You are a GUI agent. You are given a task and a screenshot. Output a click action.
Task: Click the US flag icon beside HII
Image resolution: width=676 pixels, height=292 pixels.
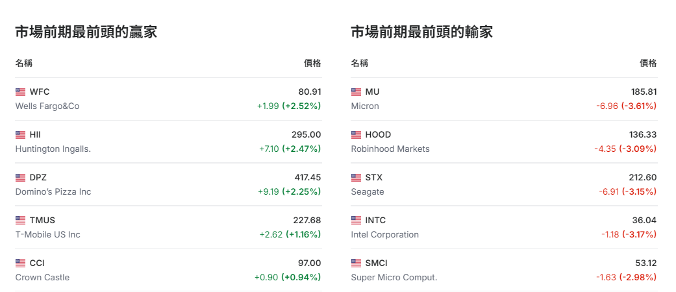point(20,135)
